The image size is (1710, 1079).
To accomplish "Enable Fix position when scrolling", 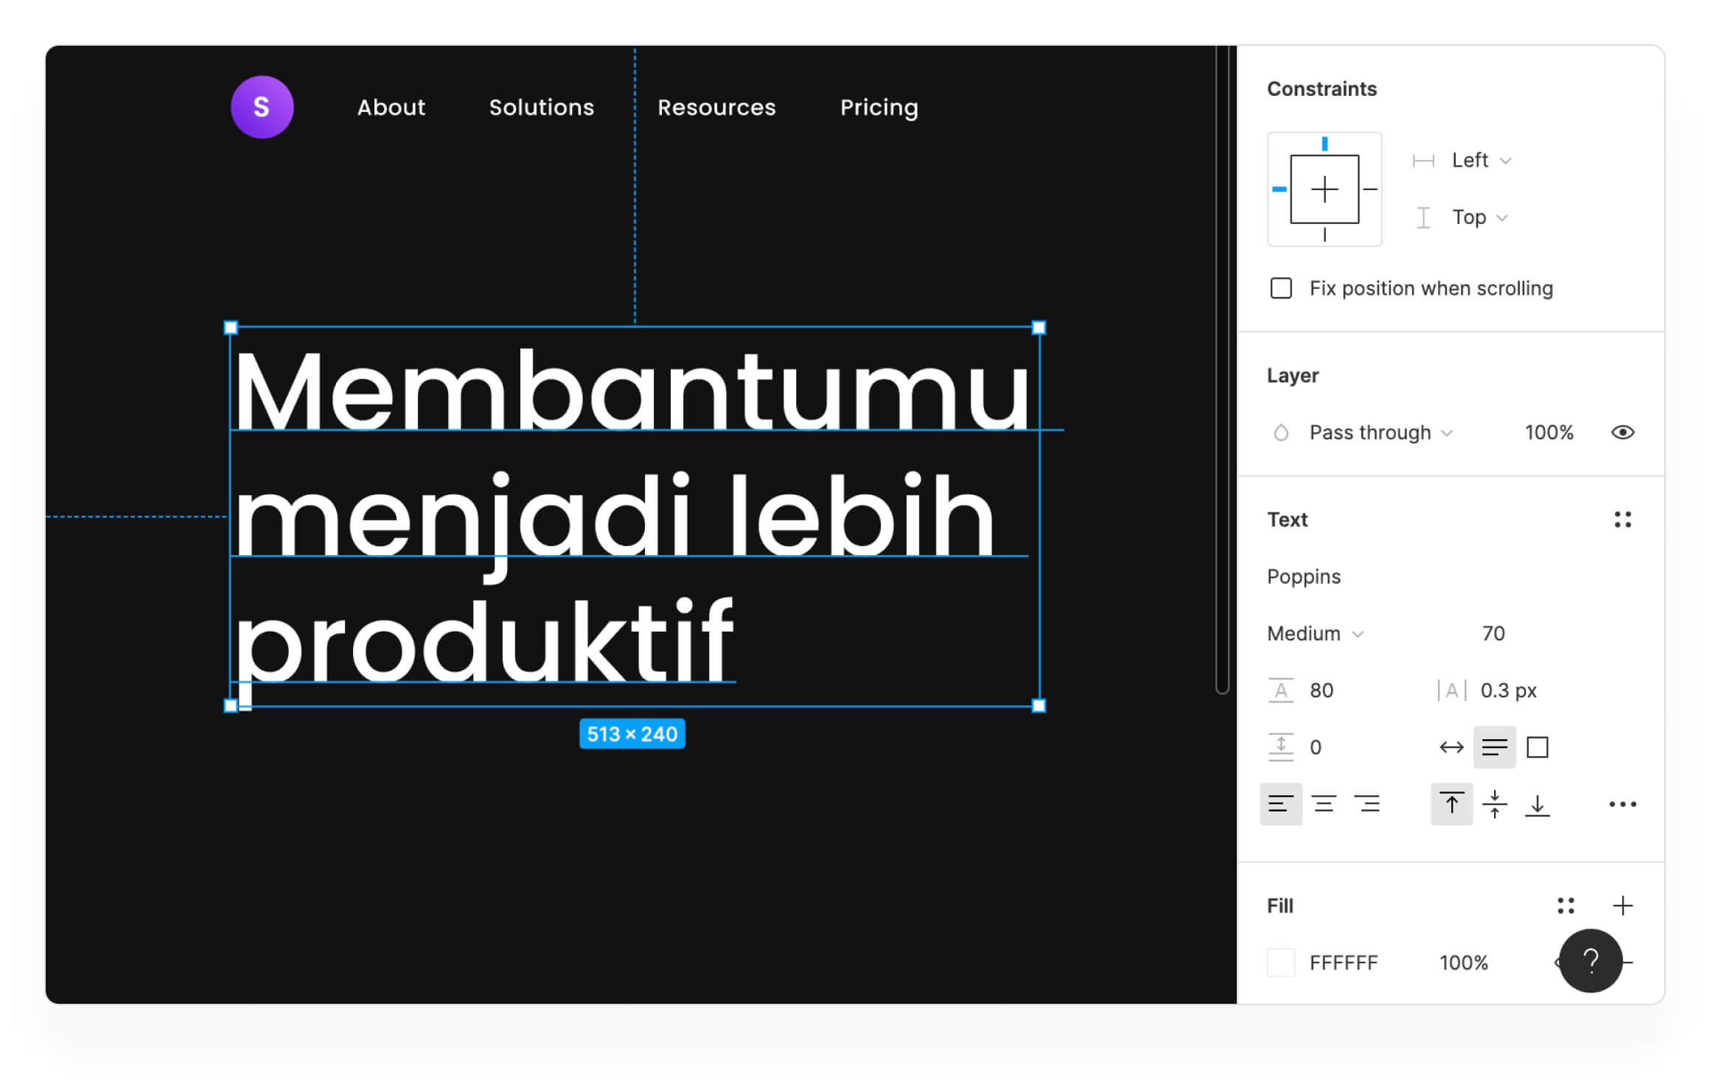I will point(1281,288).
